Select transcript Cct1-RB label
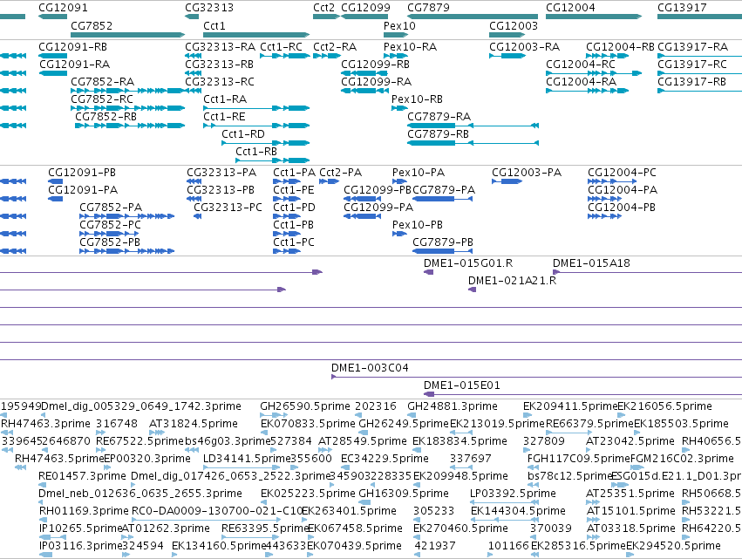Viewport: 742px width, 559px height. pos(256,152)
